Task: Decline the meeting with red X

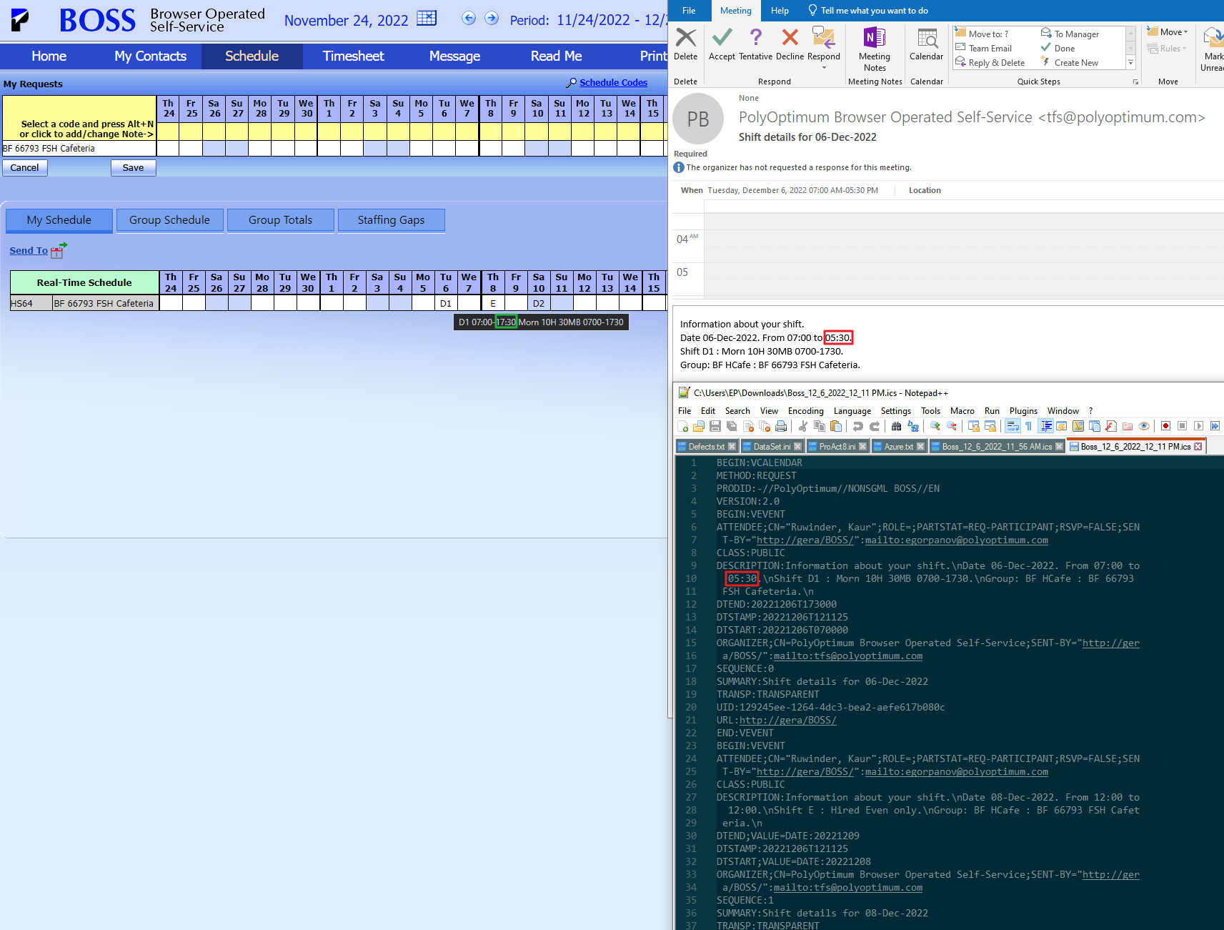Action: click(x=790, y=44)
